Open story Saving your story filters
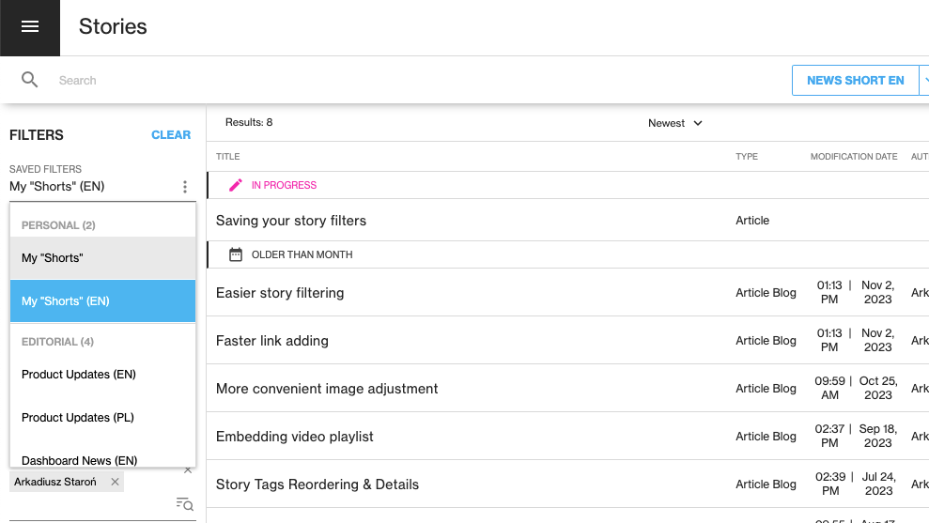Viewport: 929px width, 523px height. click(x=291, y=221)
